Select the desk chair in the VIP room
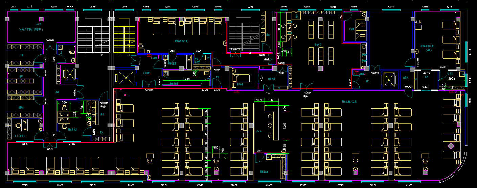This screenshot has width=477, height=188. (417, 22)
